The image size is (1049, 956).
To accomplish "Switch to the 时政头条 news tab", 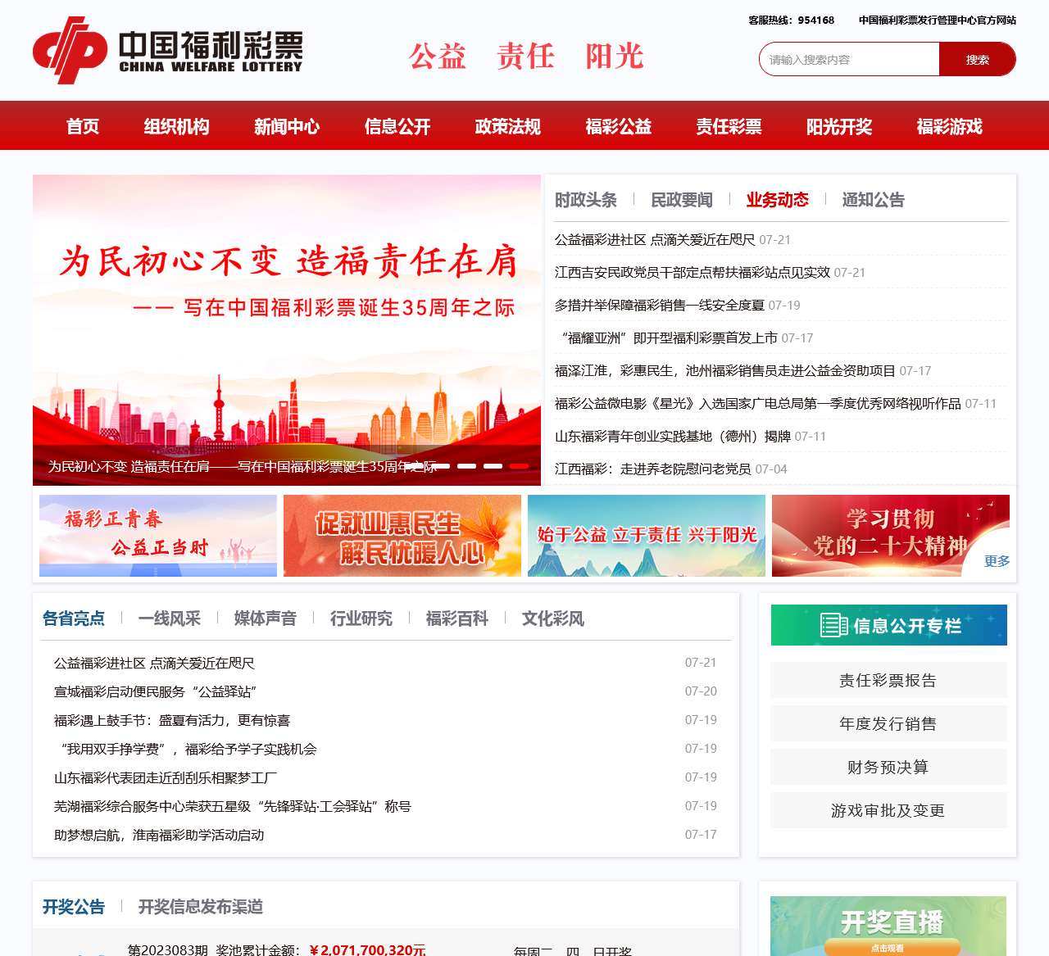I will click(x=586, y=199).
